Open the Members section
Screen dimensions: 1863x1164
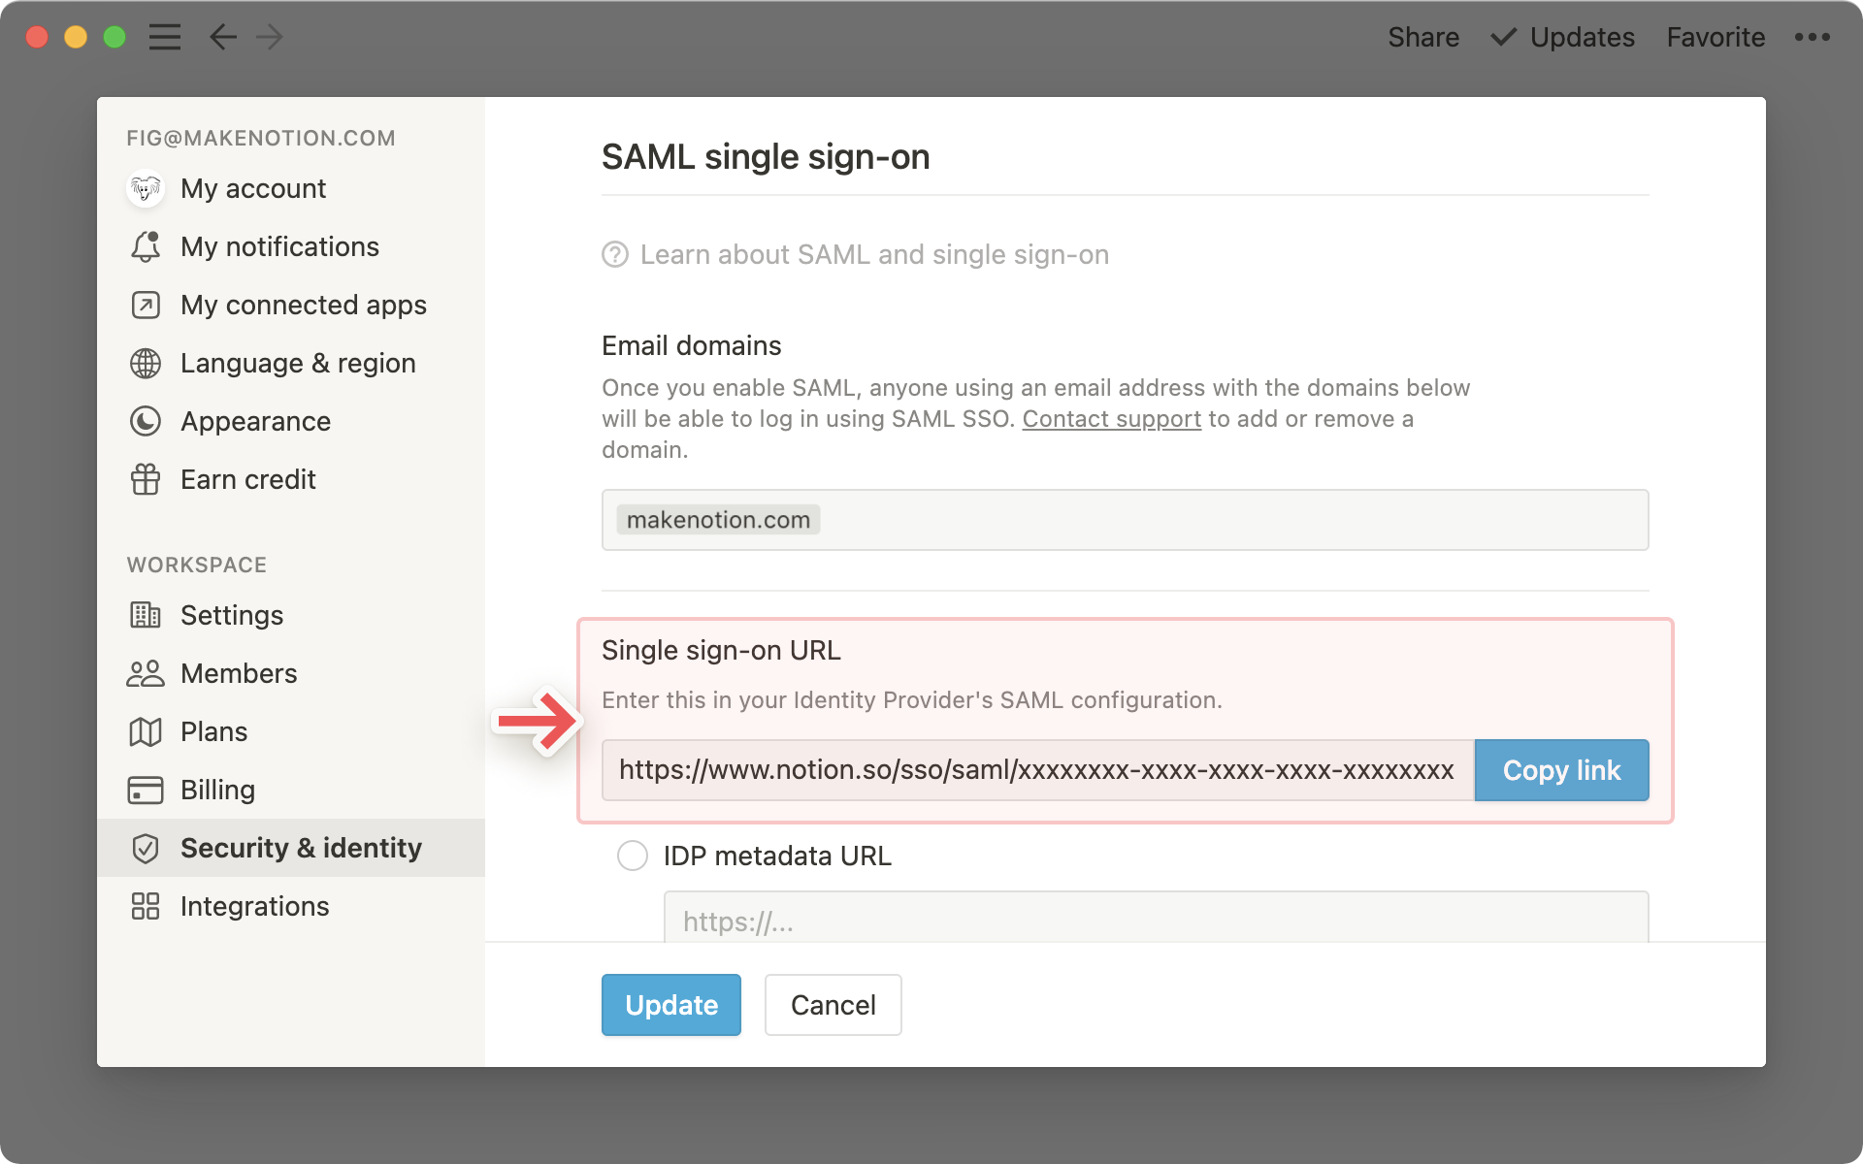tap(291, 673)
